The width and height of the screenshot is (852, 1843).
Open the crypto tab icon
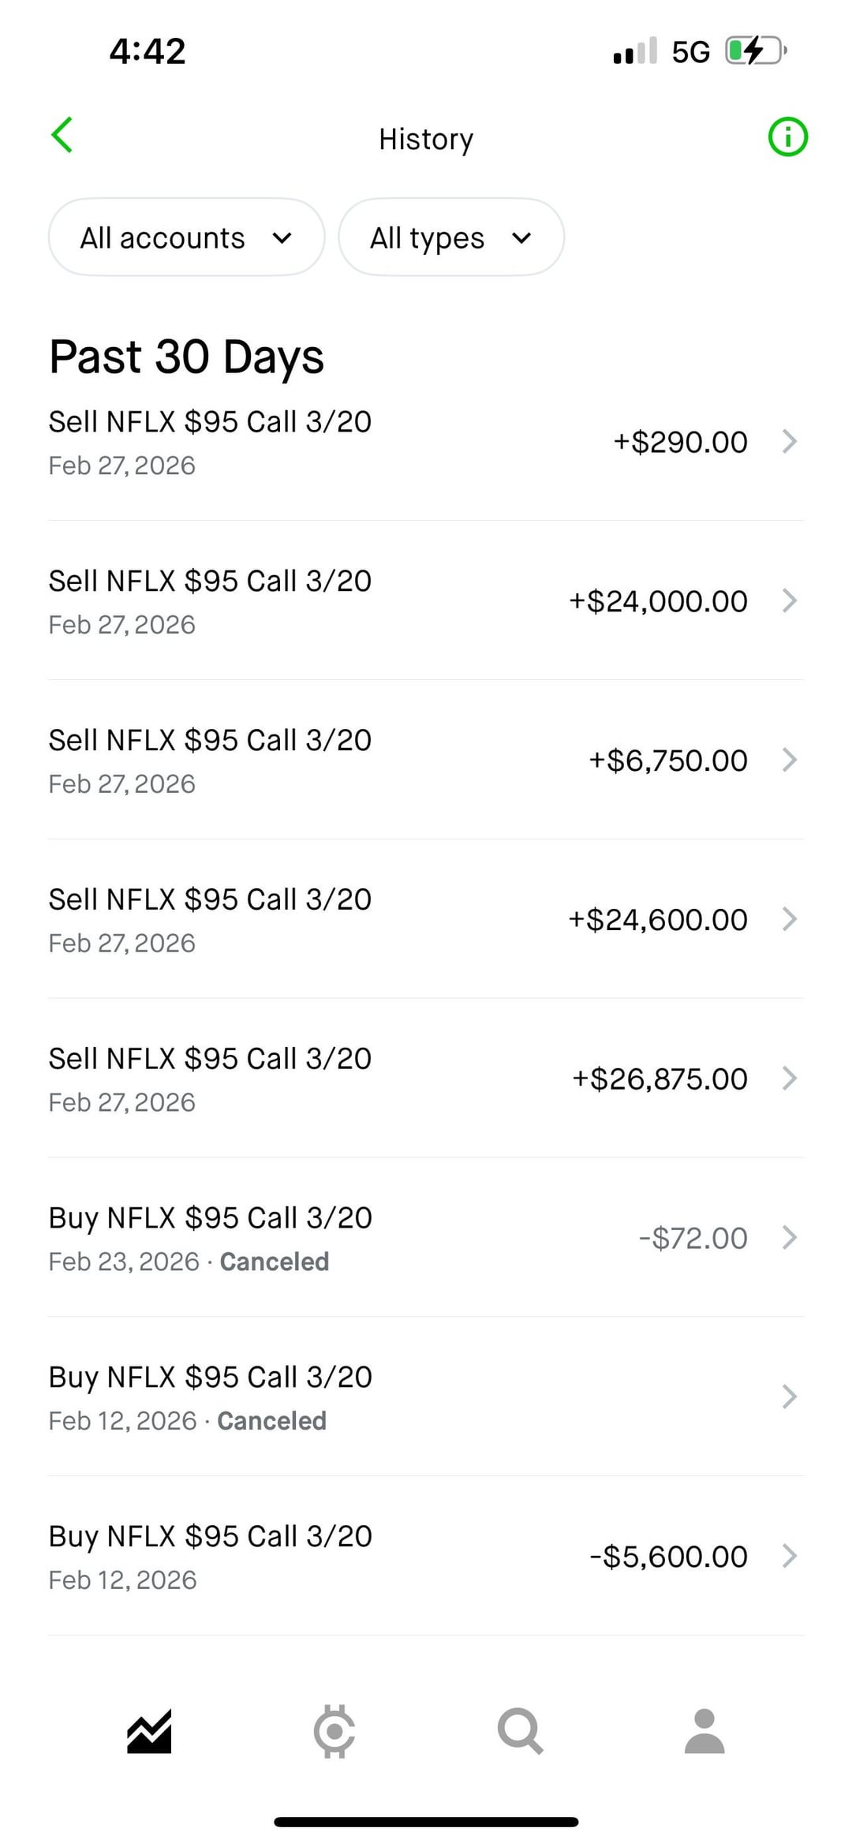pyautogui.click(x=334, y=1731)
